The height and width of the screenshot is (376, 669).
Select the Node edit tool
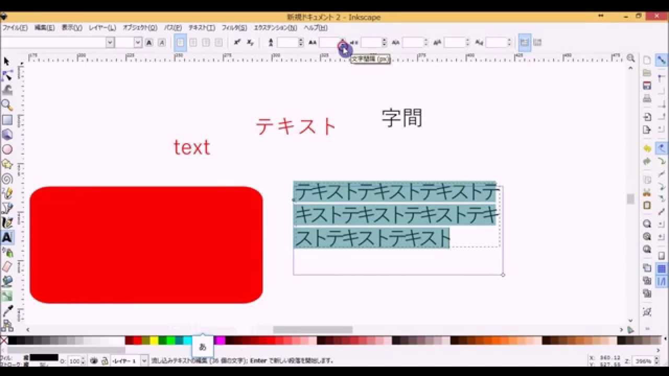click(x=7, y=76)
